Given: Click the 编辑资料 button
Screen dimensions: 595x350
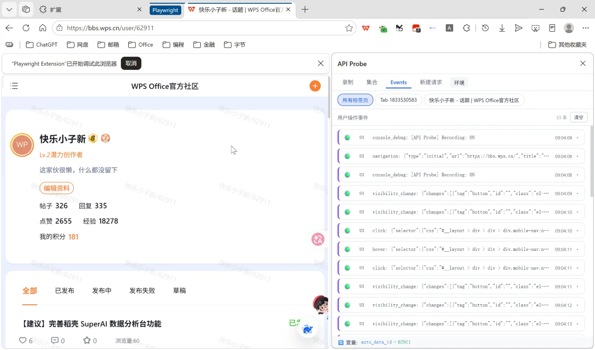Looking at the screenshot, I should [57, 188].
